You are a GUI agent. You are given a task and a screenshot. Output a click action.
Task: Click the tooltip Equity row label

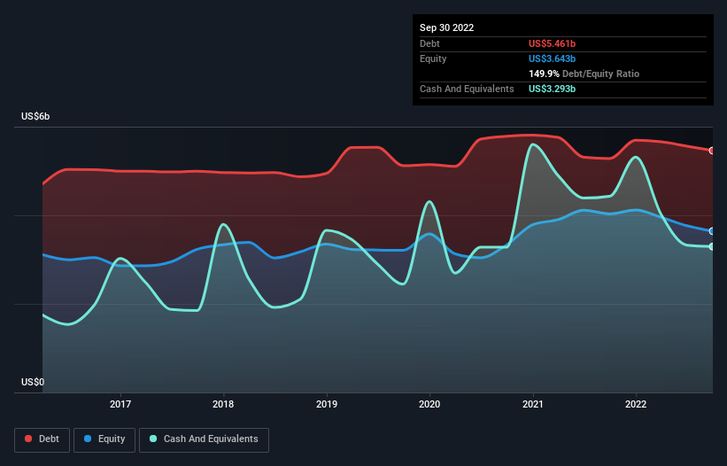click(433, 58)
